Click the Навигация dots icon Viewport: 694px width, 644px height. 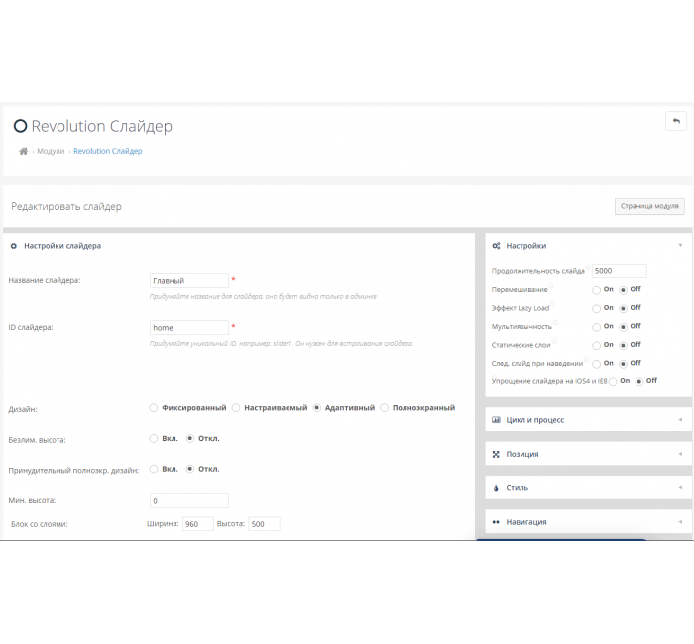click(x=496, y=522)
